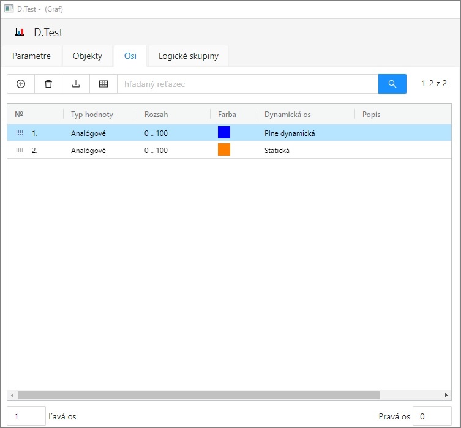The width and height of the screenshot is (461, 428).
Task: Click the Dynamická os column header
Action: (288, 115)
